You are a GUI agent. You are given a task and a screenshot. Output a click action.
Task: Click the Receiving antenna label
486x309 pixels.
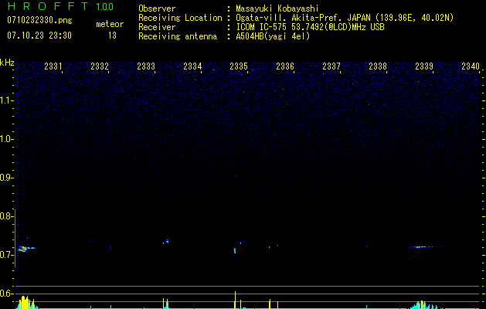[x=178, y=36]
